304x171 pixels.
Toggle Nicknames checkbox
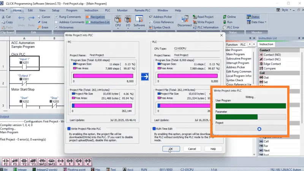click(x=56, y=27)
